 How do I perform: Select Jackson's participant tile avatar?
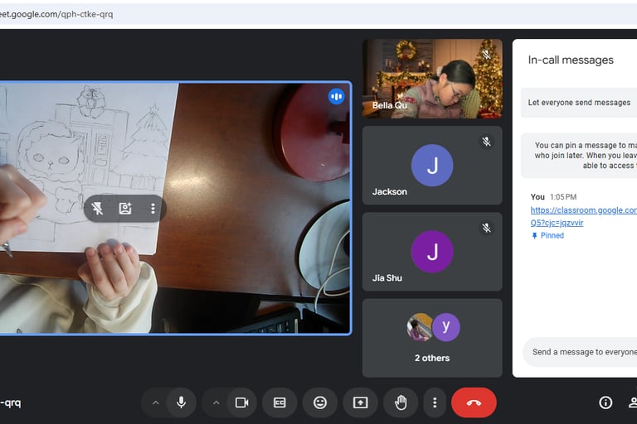point(432,165)
